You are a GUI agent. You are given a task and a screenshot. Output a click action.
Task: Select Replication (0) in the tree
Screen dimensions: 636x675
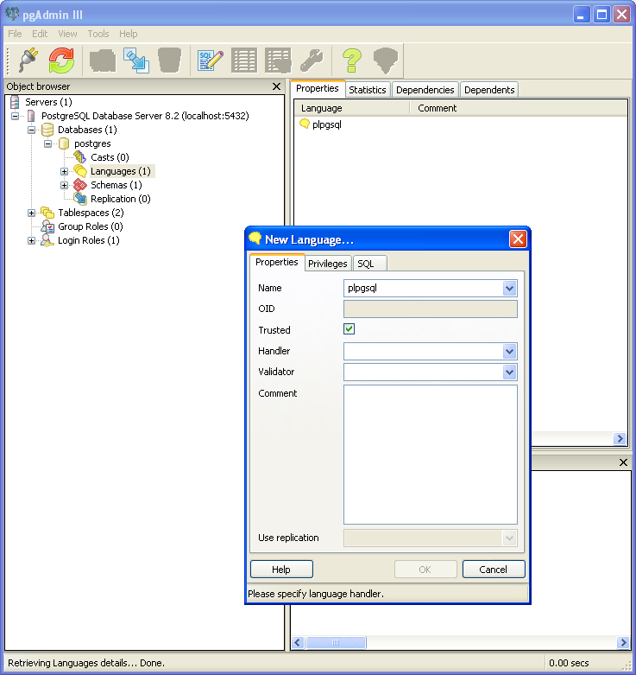coord(120,199)
